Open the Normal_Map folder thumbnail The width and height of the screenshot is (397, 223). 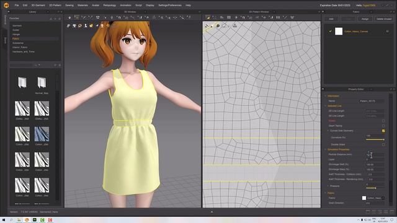coord(42,83)
